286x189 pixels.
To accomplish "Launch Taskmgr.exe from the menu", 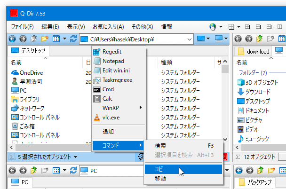I will pos(119,80).
